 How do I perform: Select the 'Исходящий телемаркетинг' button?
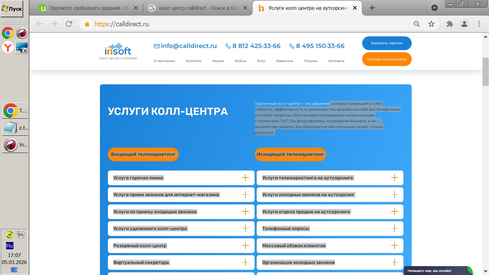pos(290,154)
